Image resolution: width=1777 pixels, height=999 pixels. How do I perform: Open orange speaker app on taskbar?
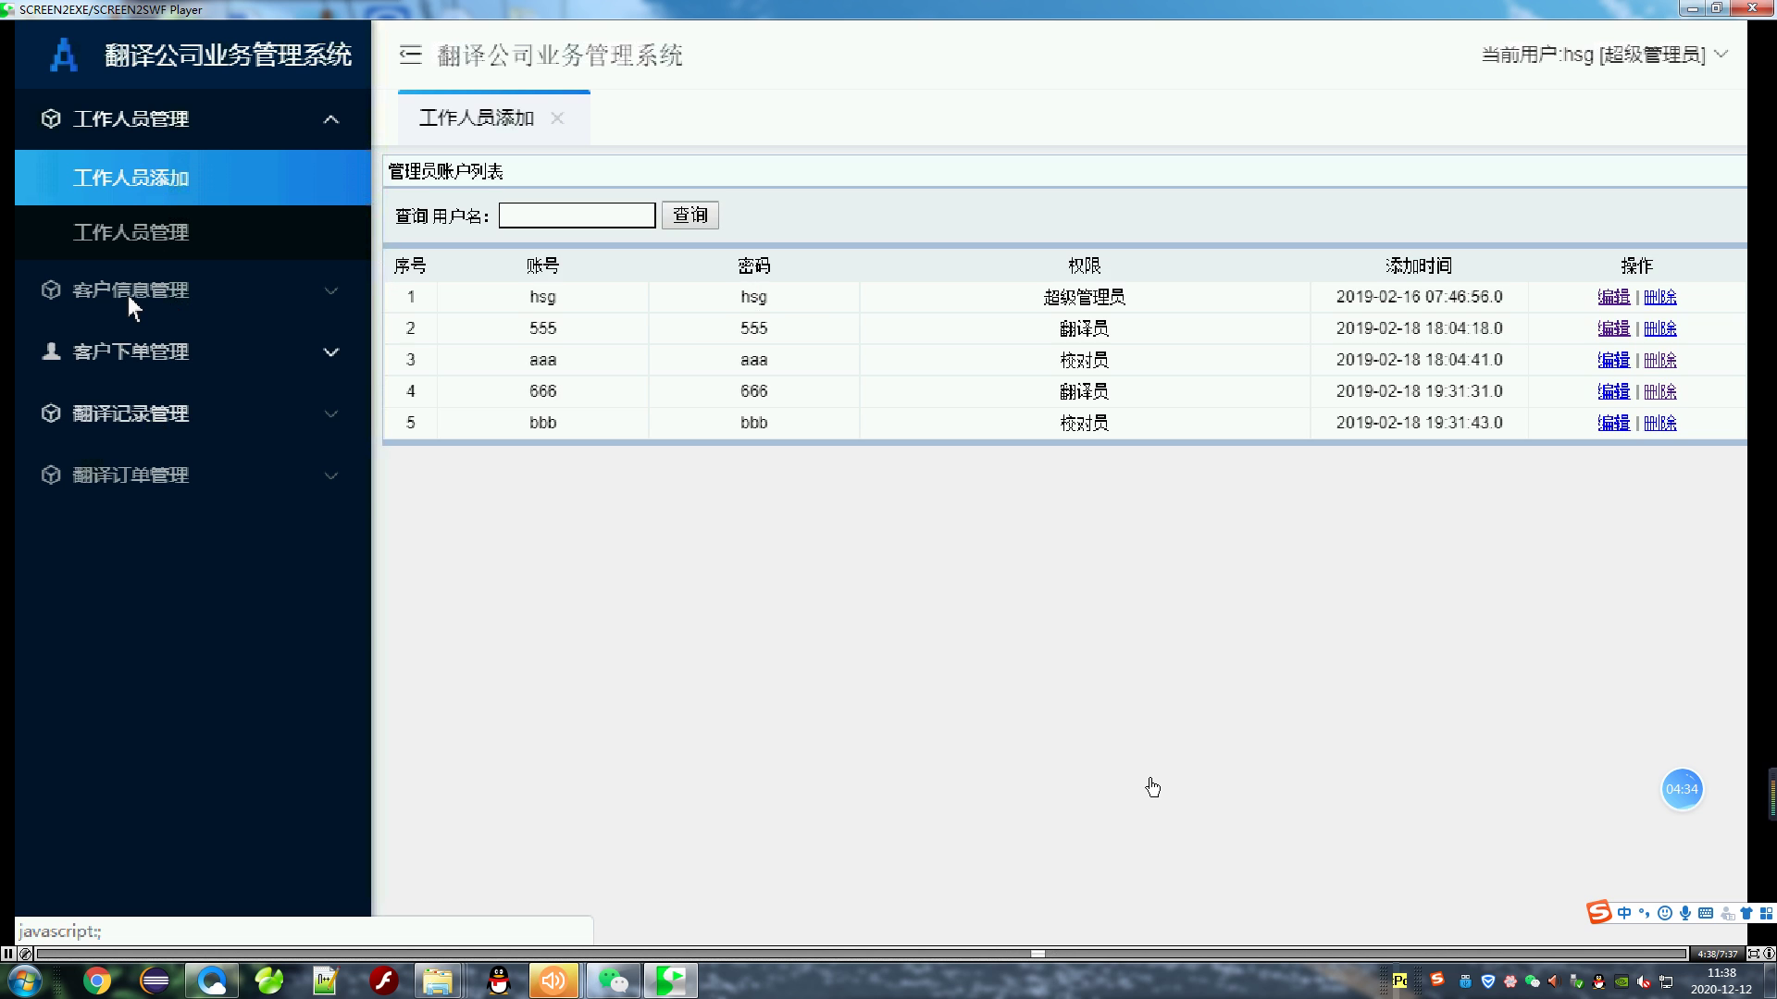553,980
